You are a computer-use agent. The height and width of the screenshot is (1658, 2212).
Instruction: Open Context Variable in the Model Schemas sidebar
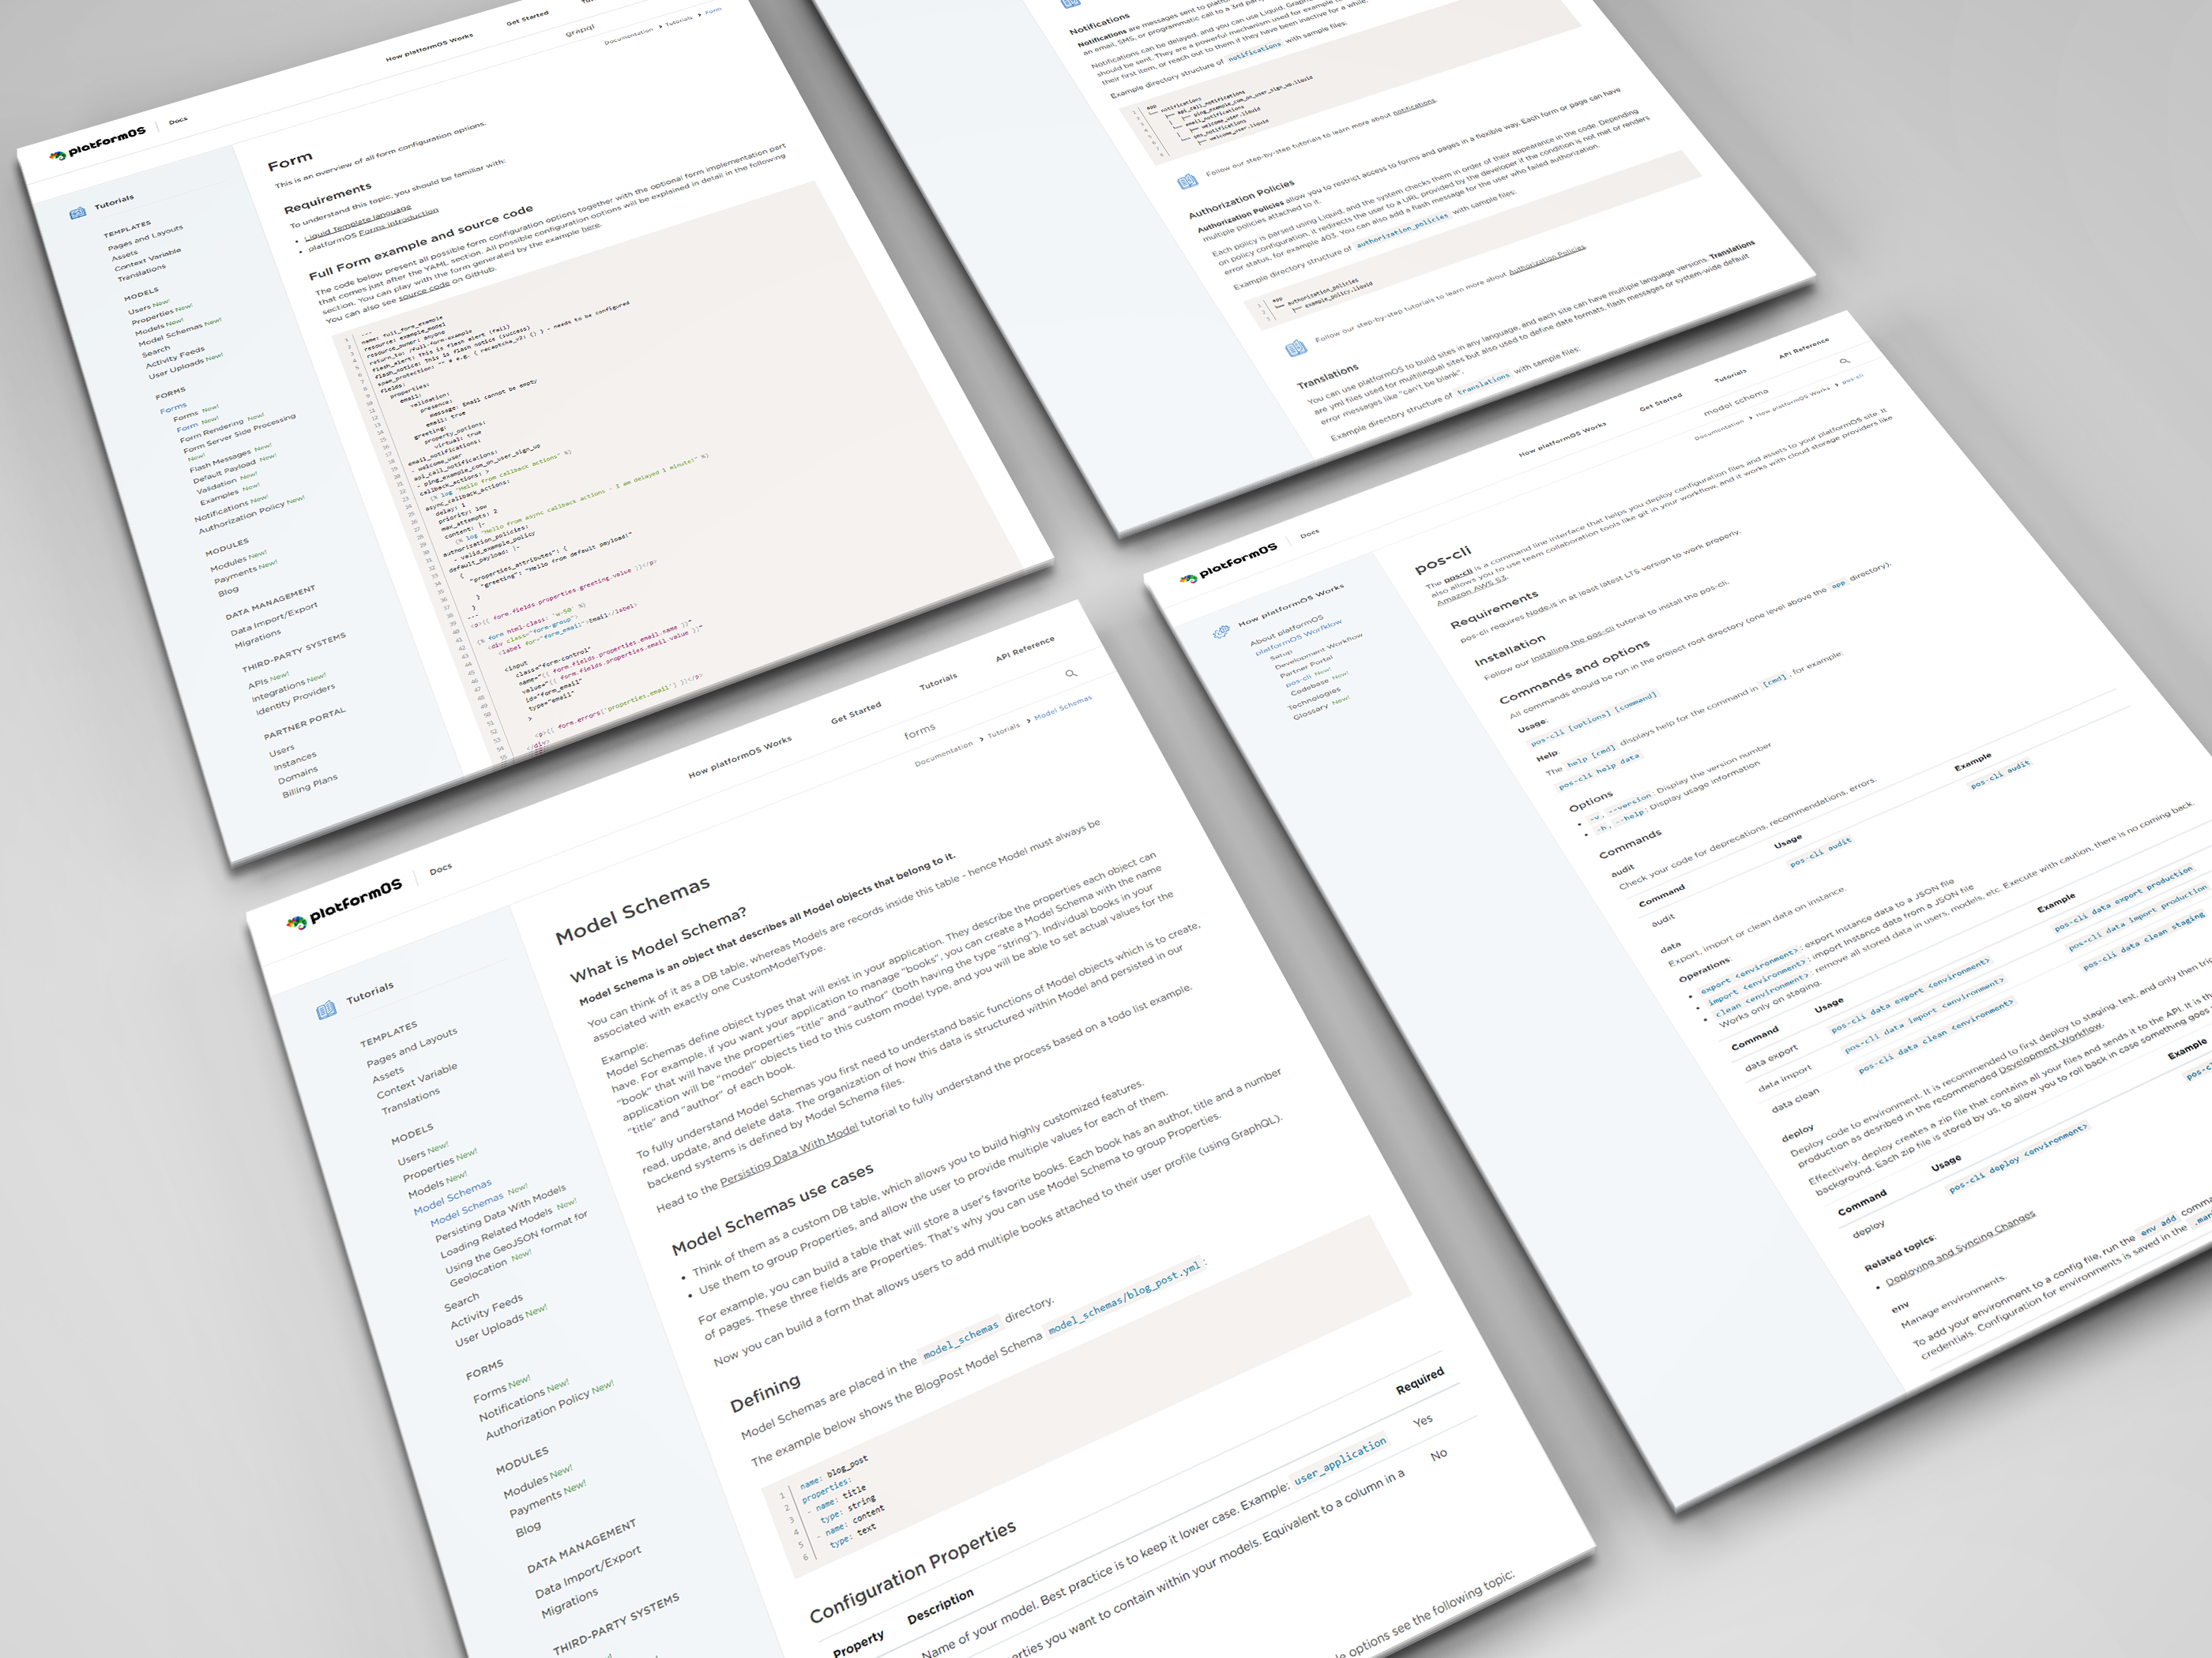416,1080
